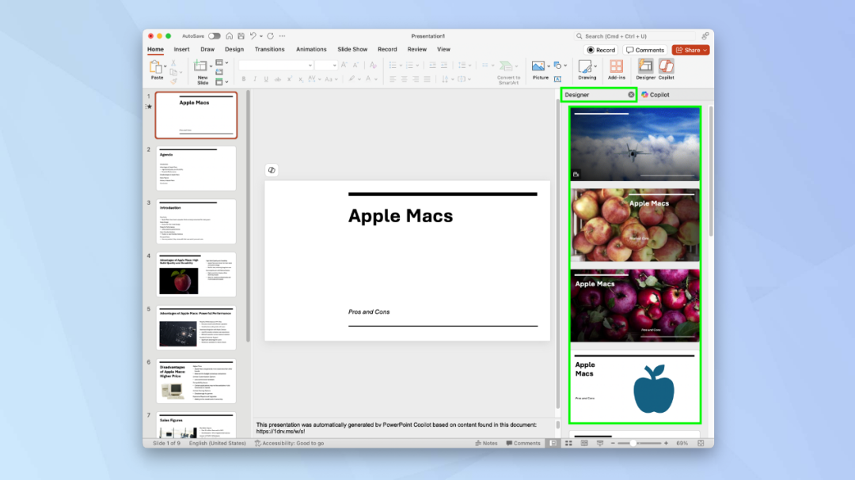
Task: Switch to the Transitions tab
Action: click(x=269, y=49)
